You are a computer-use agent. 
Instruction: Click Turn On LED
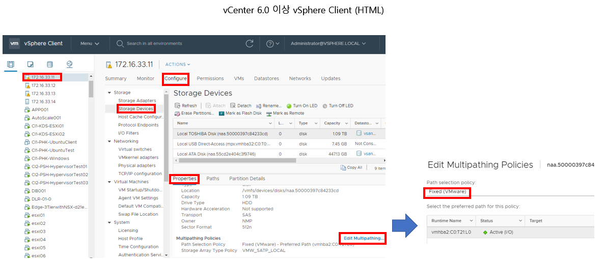(x=302, y=106)
